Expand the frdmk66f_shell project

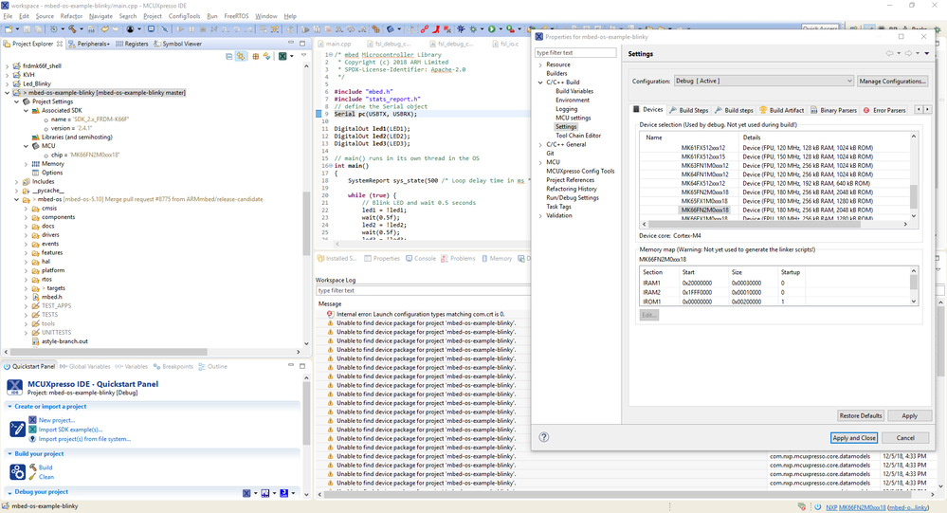tap(8, 66)
